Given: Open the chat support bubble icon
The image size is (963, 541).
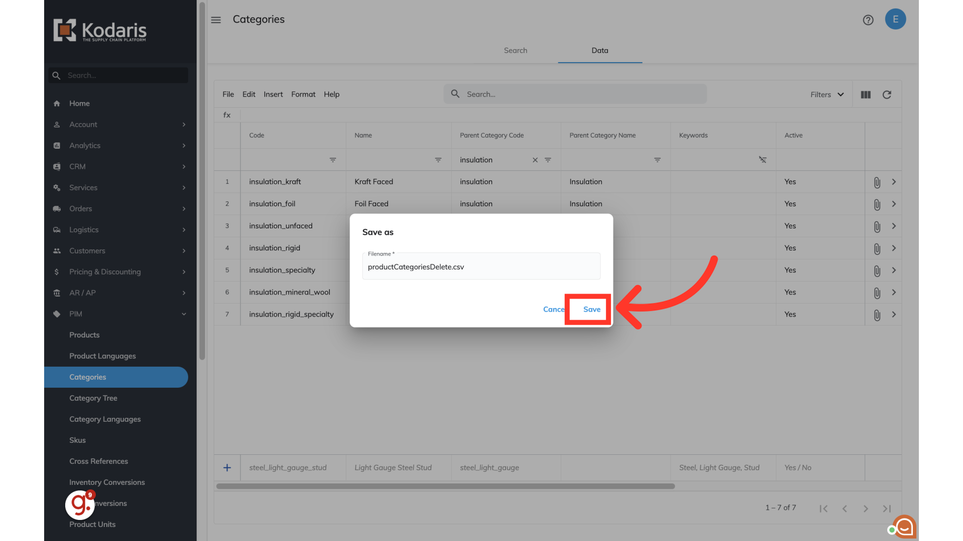Looking at the screenshot, I should (904, 526).
